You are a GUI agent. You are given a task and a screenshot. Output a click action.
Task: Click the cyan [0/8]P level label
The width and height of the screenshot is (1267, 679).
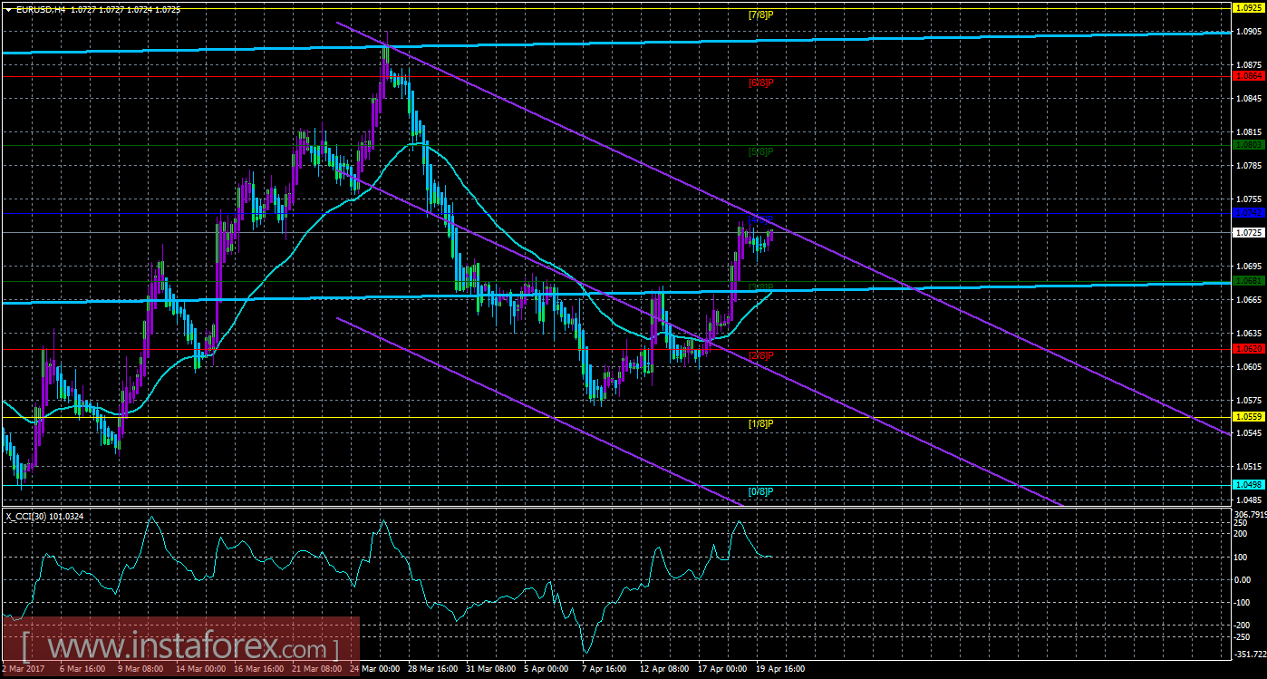click(x=760, y=491)
